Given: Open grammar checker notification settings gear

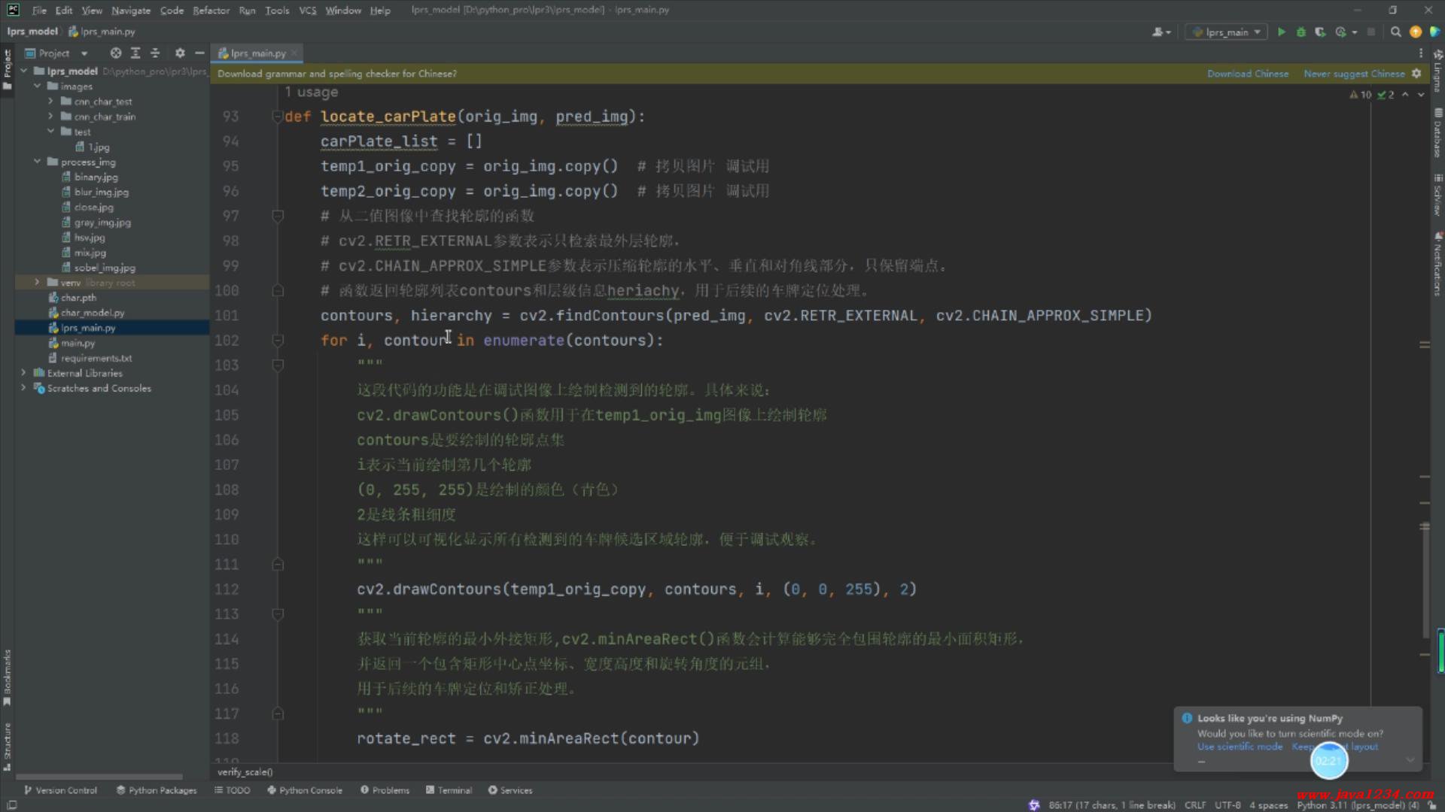Looking at the screenshot, I should coord(1416,74).
